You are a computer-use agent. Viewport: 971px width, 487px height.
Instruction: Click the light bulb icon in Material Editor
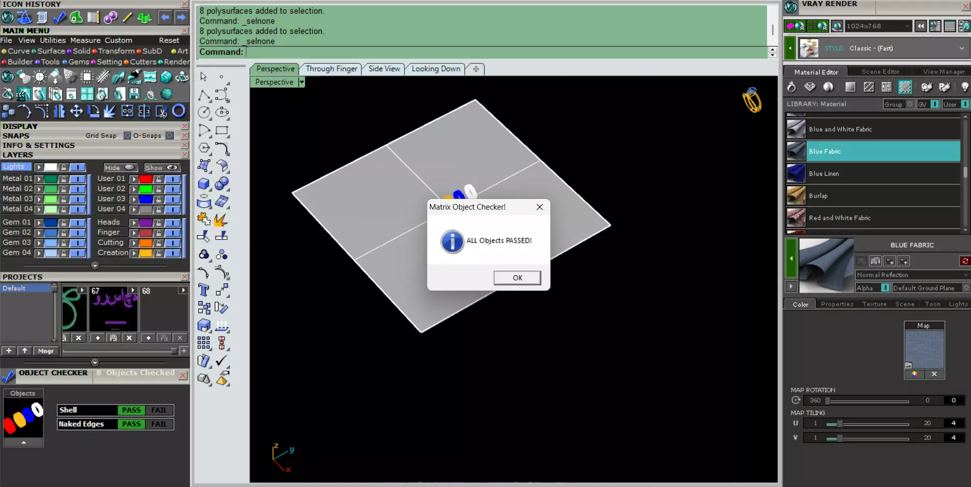click(x=964, y=87)
